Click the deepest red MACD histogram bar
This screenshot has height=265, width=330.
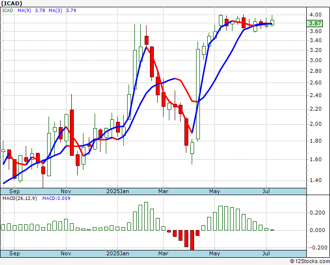(x=192, y=240)
